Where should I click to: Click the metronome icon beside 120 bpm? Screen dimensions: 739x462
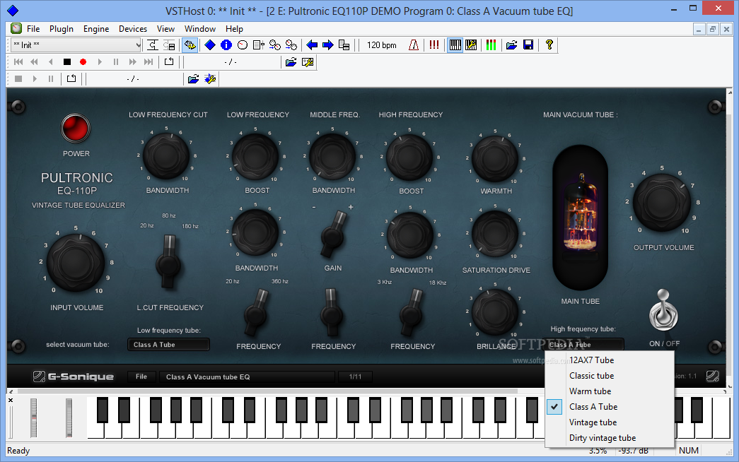(x=413, y=45)
